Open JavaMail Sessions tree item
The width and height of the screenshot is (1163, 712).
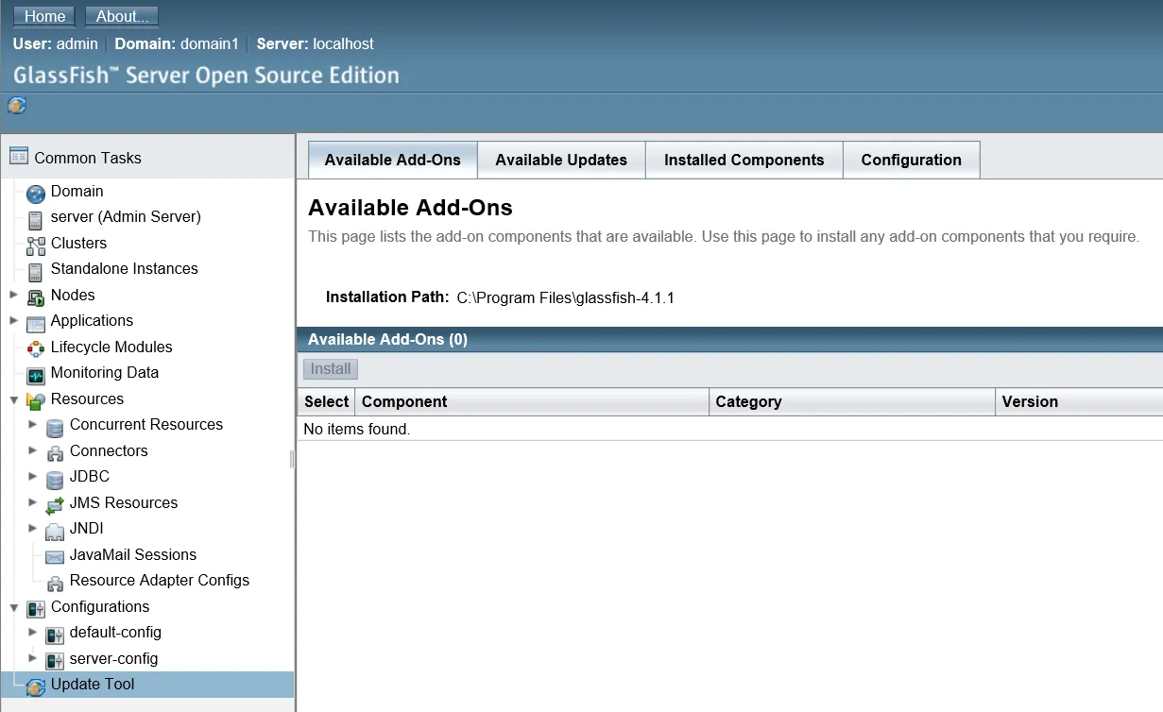point(133,554)
